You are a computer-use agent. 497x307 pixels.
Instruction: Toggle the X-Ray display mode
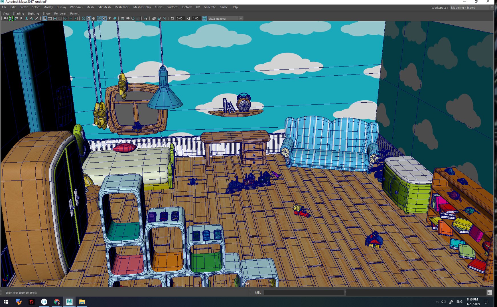[154, 18]
